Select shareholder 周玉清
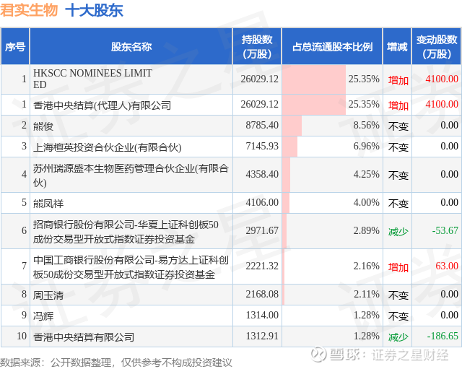 [48, 295]
